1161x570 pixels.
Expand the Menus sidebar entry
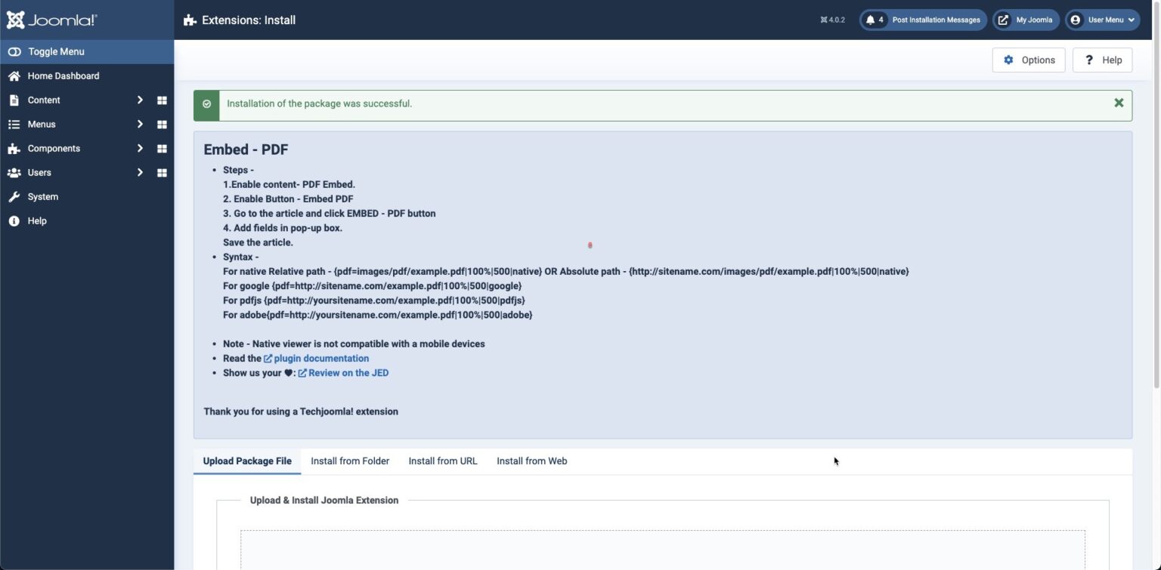pos(139,124)
